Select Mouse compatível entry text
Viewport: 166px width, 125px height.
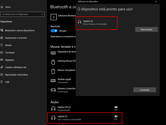(x=67, y=70)
